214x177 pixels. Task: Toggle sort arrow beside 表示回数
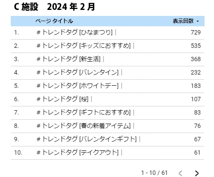tap(198, 21)
